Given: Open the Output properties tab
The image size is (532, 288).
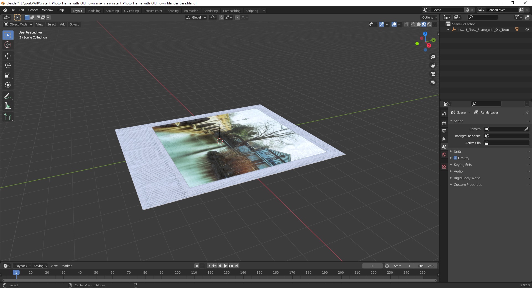Looking at the screenshot, I should coord(444,131).
